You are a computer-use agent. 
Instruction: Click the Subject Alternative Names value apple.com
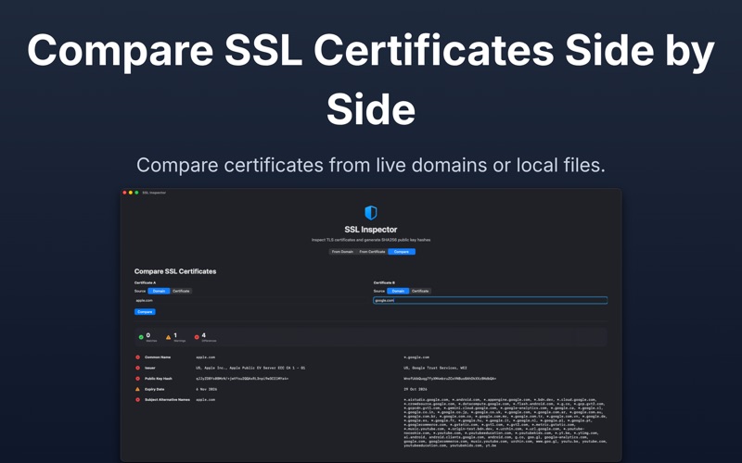(205, 400)
